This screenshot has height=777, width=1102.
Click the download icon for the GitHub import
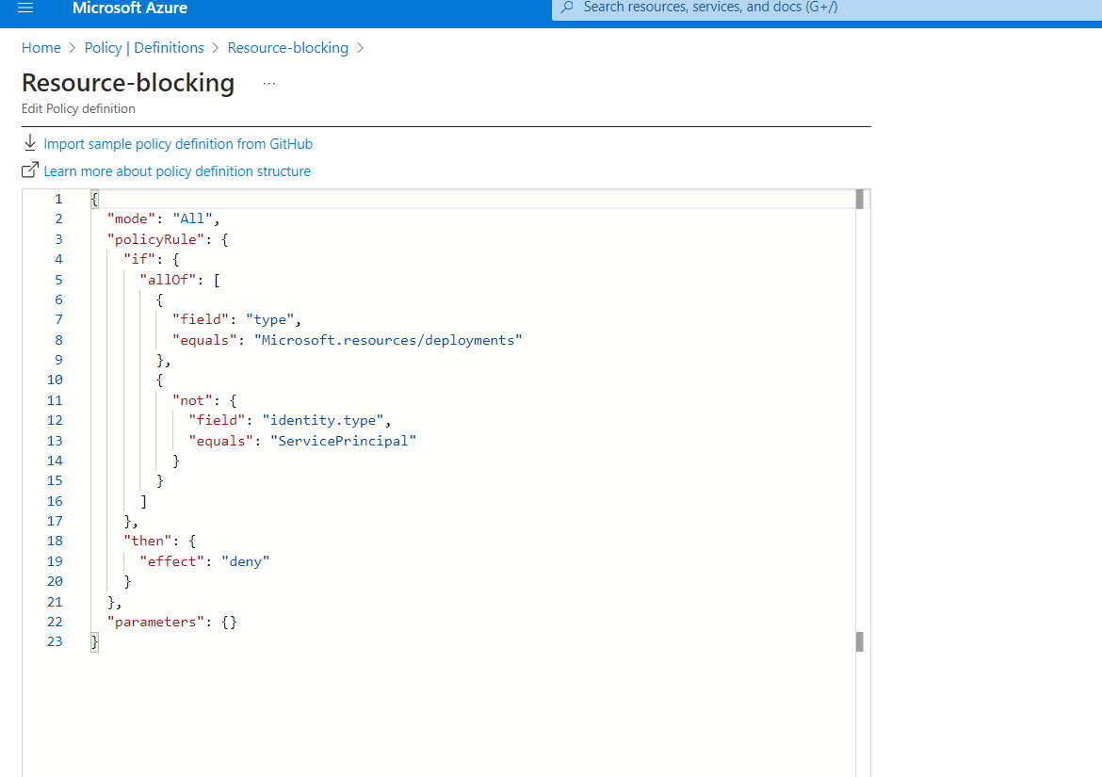[x=29, y=143]
